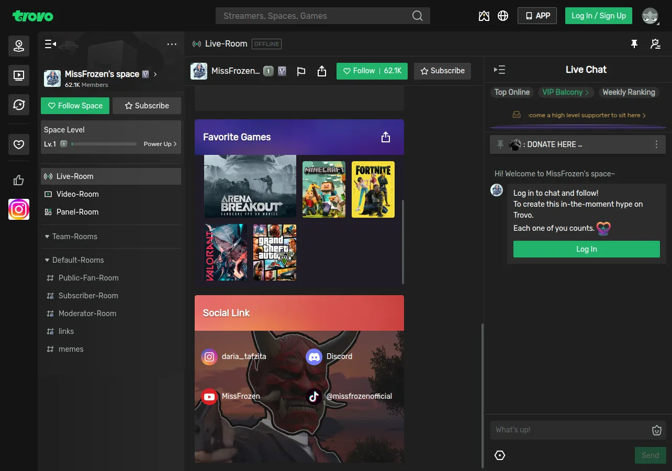Open the TikTok @missfrozenofficial link

click(x=349, y=397)
